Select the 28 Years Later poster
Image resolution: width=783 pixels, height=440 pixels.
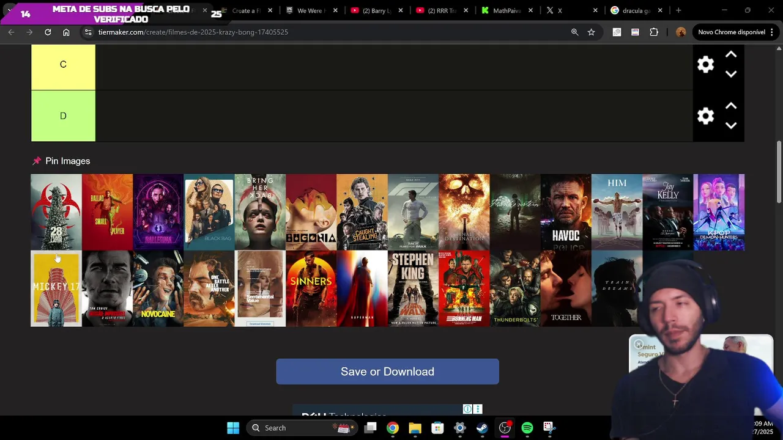click(56, 212)
